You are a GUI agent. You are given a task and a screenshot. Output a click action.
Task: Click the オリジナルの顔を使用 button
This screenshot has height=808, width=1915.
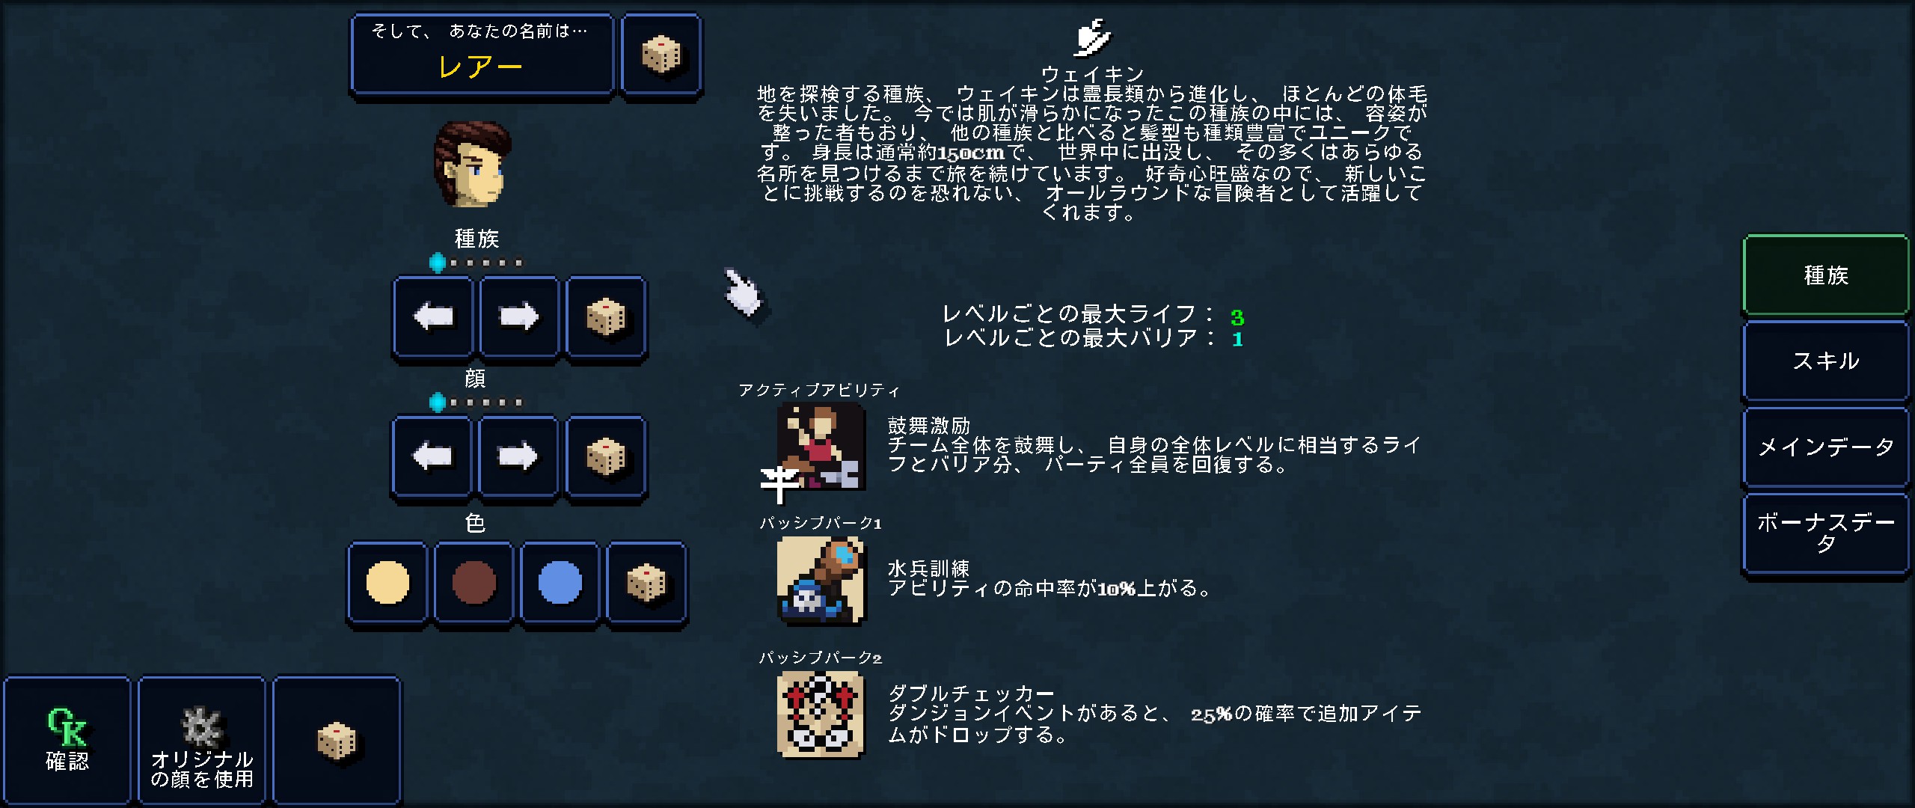202,741
